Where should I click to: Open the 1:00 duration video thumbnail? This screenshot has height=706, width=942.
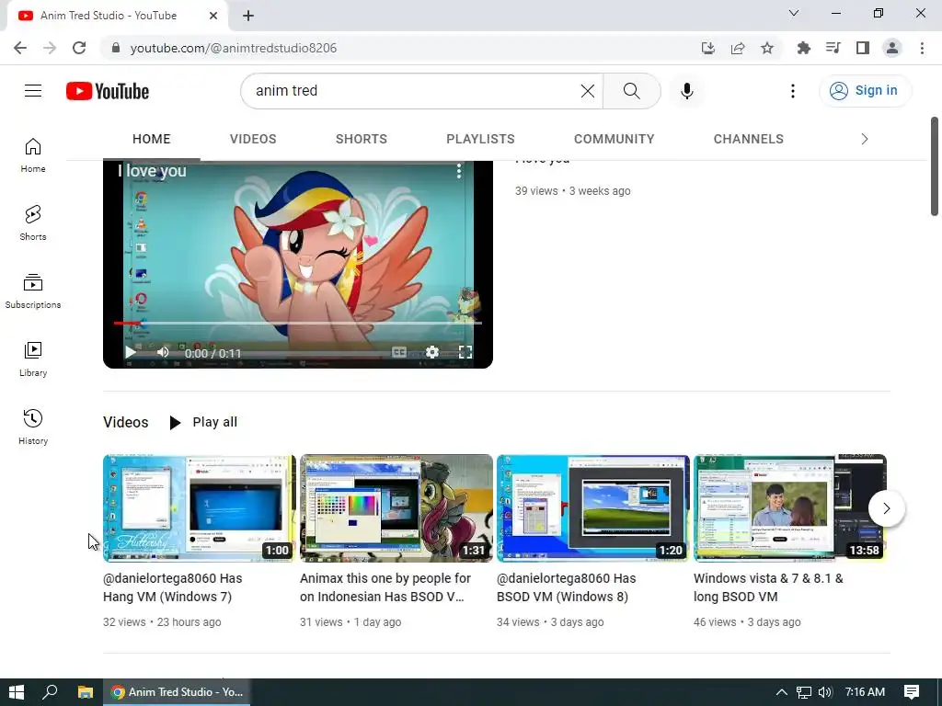(199, 507)
